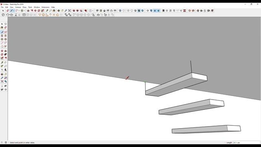The height and width of the screenshot is (147, 261).
Task: Enable Shaded face style
Action: (135, 11)
